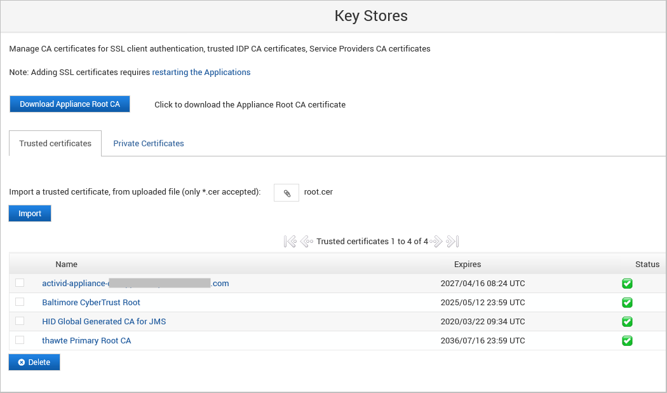Image resolution: width=667 pixels, height=393 pixels.
Task: Follow the restarting the Applications link
Action: [201, 72]
